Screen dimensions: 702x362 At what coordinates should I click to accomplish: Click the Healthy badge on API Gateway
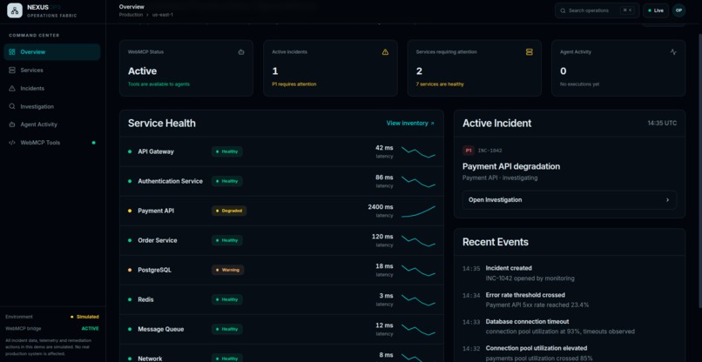click(x=227, y=151)
